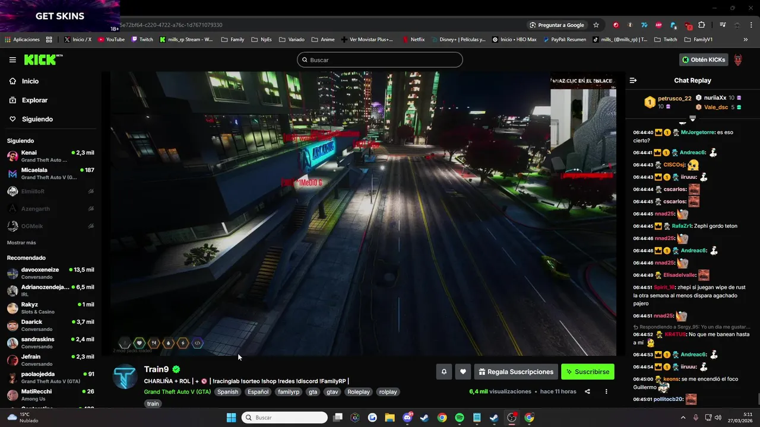Screen dimensions: 760x427
Task: Bookmark the page with the star icon
Action: (596, 25)
